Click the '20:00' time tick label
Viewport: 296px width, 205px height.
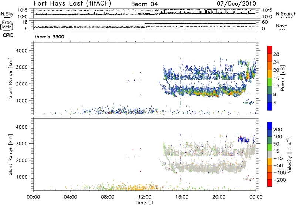click(x=219, y=197)
